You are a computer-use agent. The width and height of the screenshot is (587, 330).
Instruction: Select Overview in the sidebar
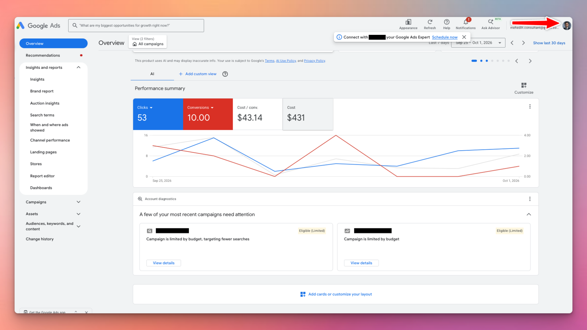54,43
